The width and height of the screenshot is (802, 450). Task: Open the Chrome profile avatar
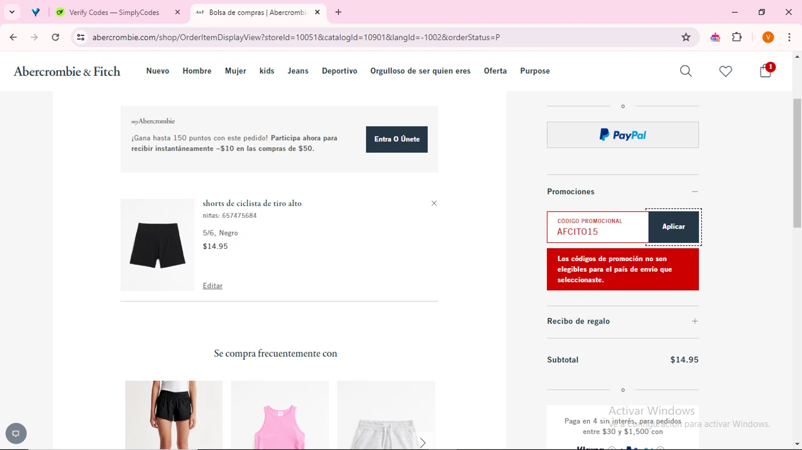[768, 37]
